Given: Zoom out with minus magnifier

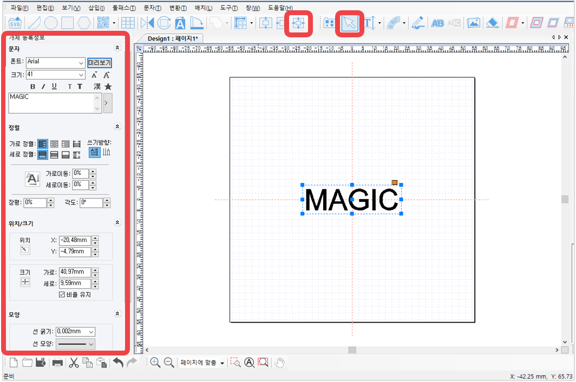Looking at the screenshot, I should 169,363.
